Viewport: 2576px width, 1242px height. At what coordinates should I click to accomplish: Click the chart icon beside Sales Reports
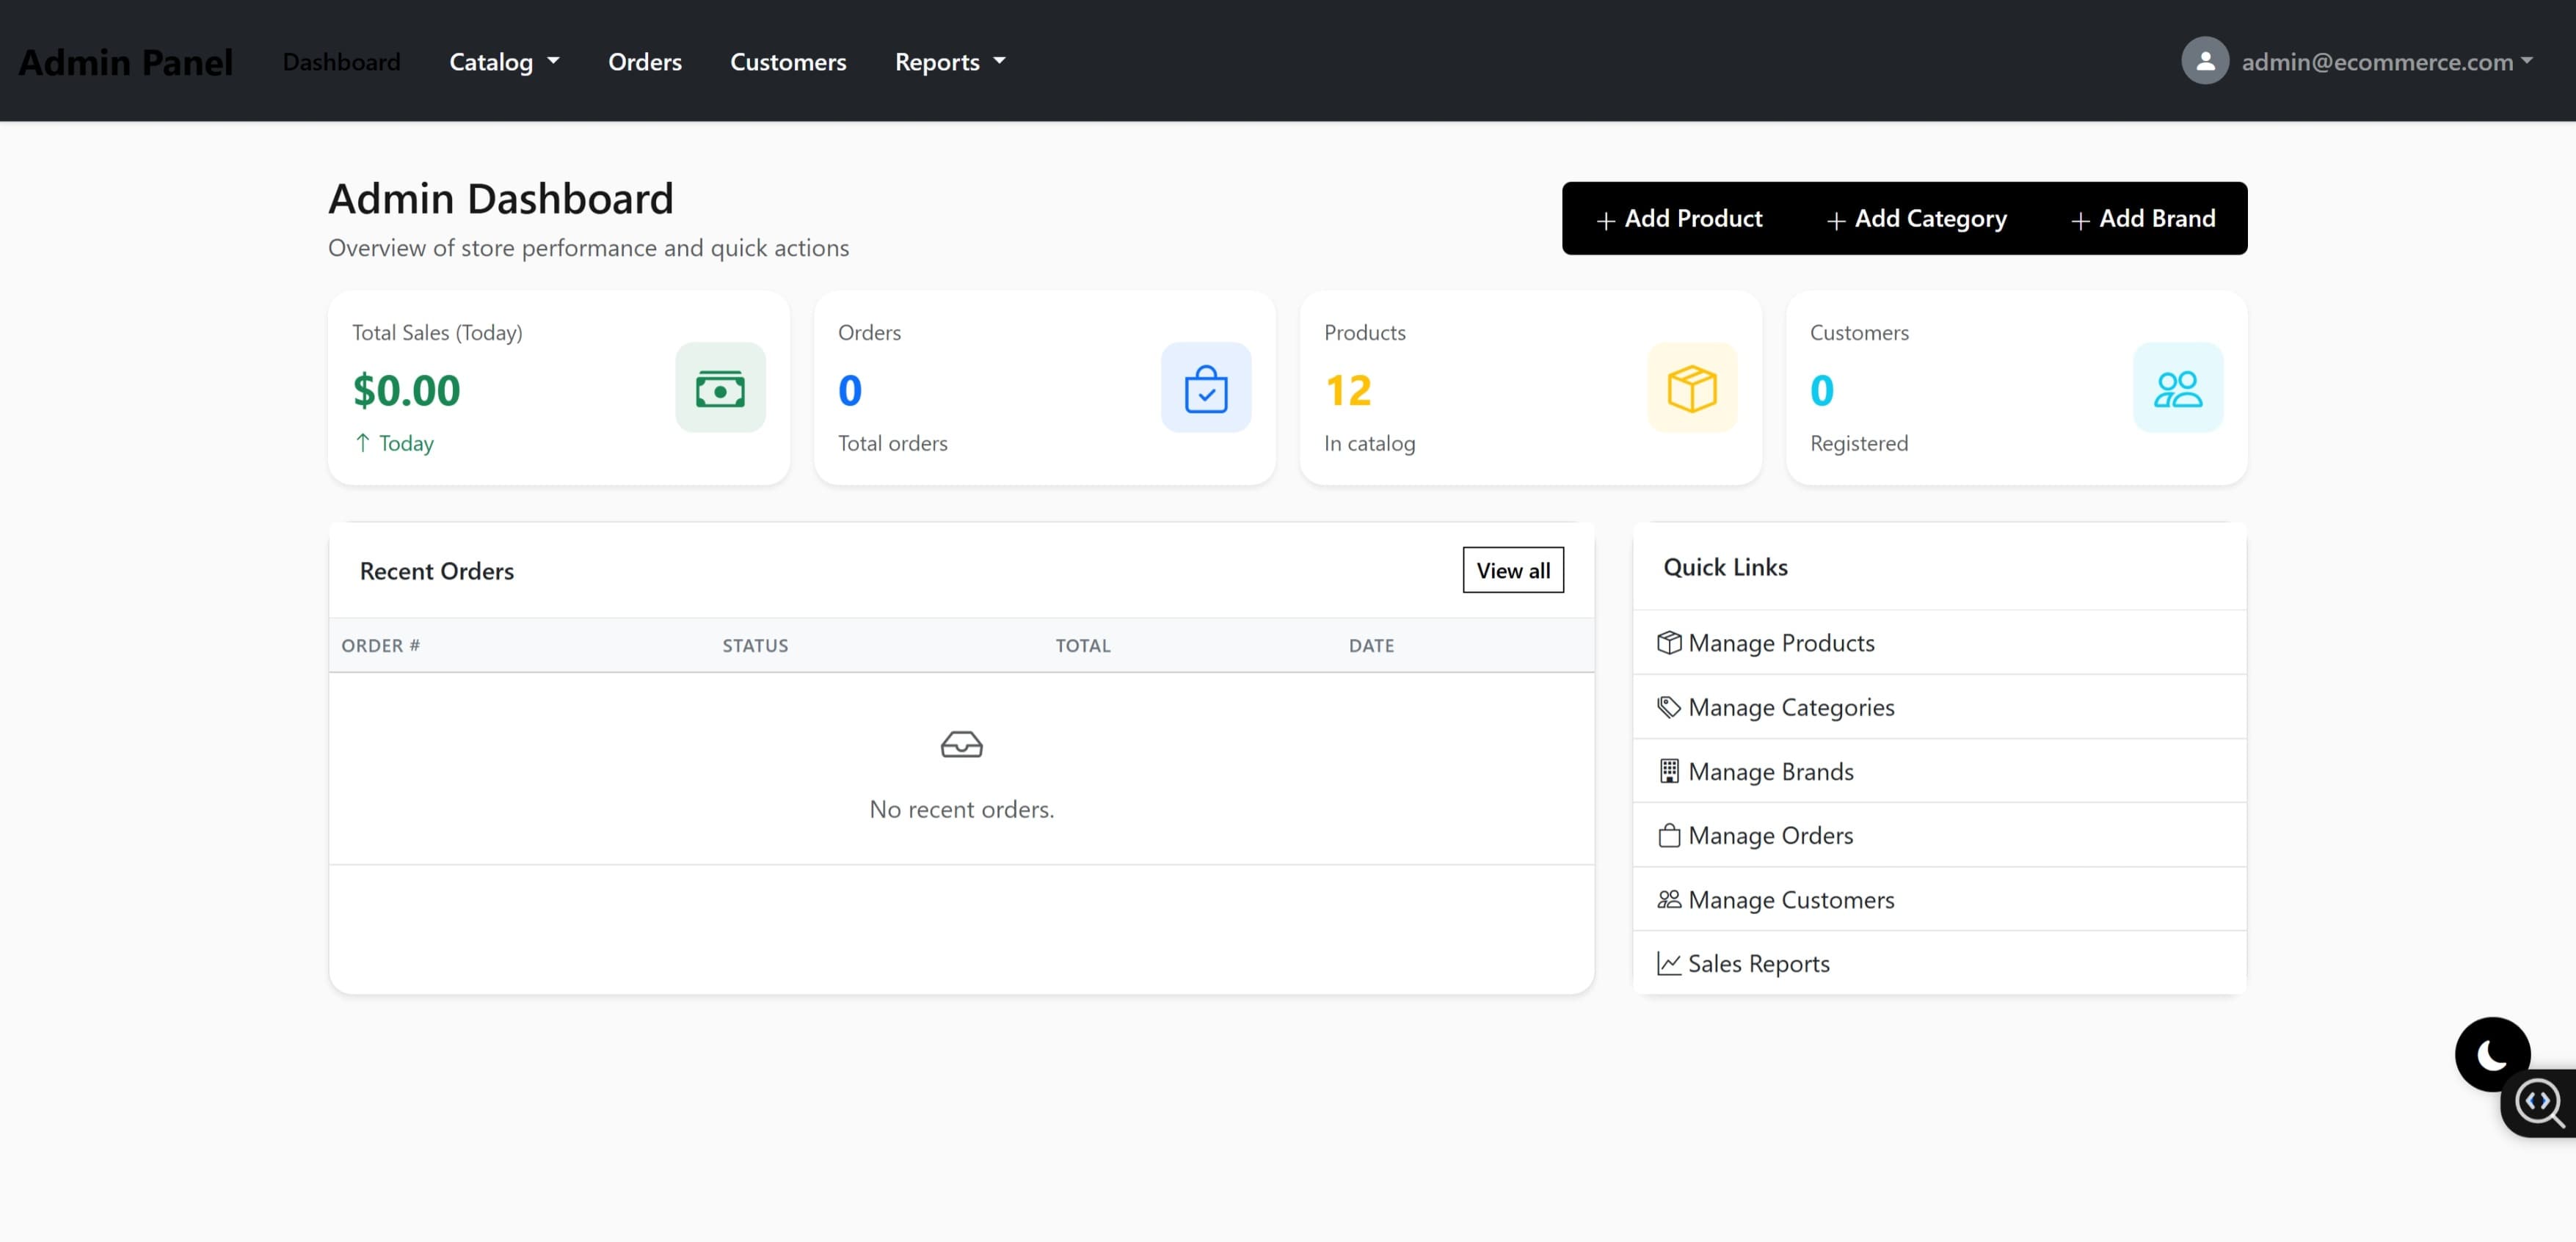1669,963
